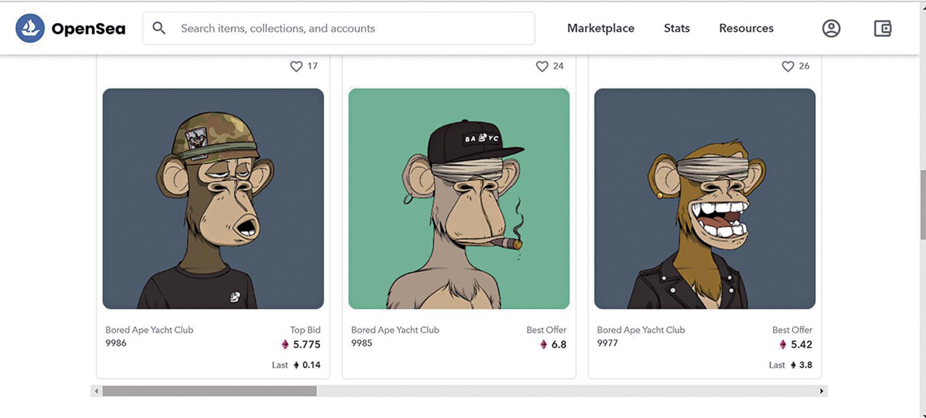
Task: Favorite ape 9986 with heart icon
Action: (x=296, y=66)
